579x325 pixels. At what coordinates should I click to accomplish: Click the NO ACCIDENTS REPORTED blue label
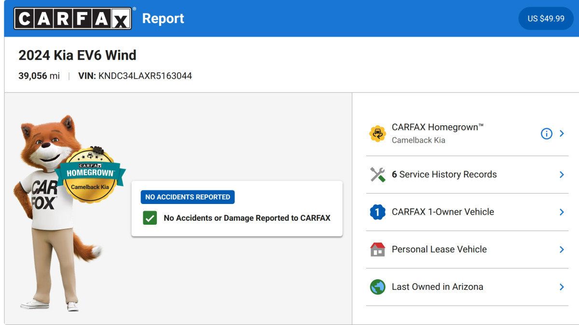(x=188, y=197)
